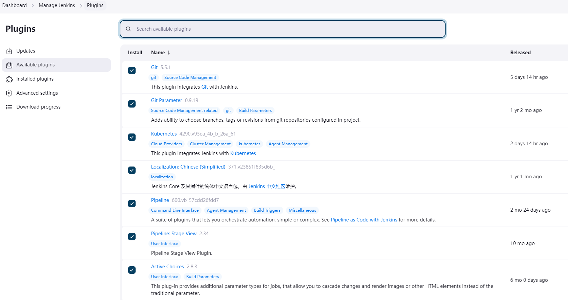Click Source Code Management tag on Git
568x300 pixels.
[190, 78]
